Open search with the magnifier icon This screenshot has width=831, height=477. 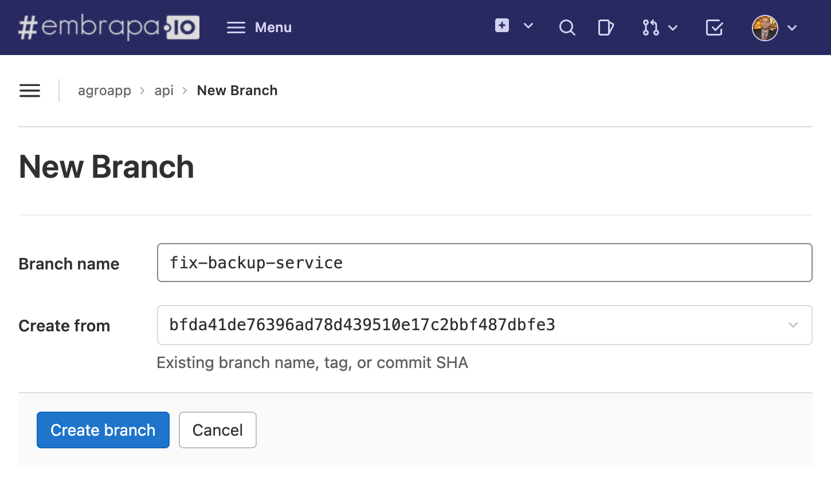tap(567, 28)
